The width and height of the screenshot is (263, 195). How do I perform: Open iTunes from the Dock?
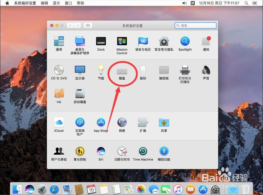click(x=178, y=189)
